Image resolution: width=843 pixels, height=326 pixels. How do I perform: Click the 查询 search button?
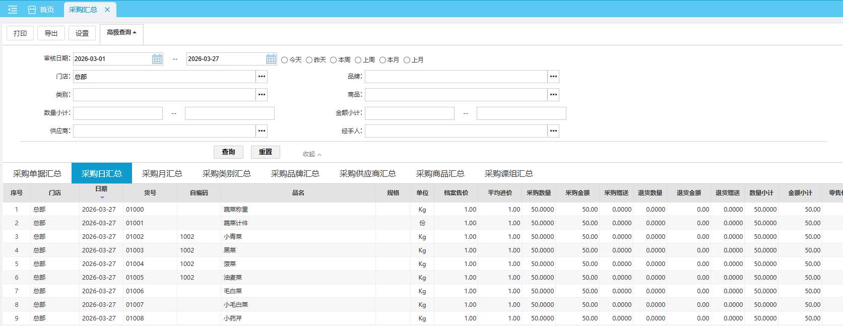pyautogui.click(x=228, y=152)
